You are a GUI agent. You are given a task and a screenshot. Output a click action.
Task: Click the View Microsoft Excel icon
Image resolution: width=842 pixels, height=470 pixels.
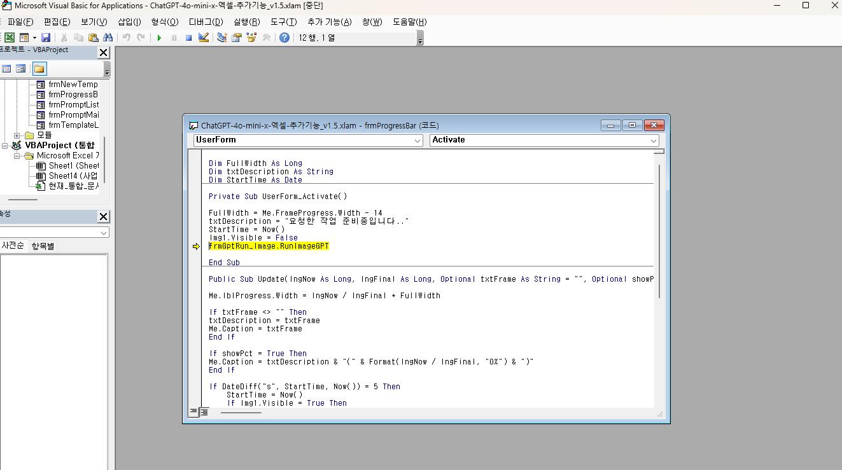(10, 38)
